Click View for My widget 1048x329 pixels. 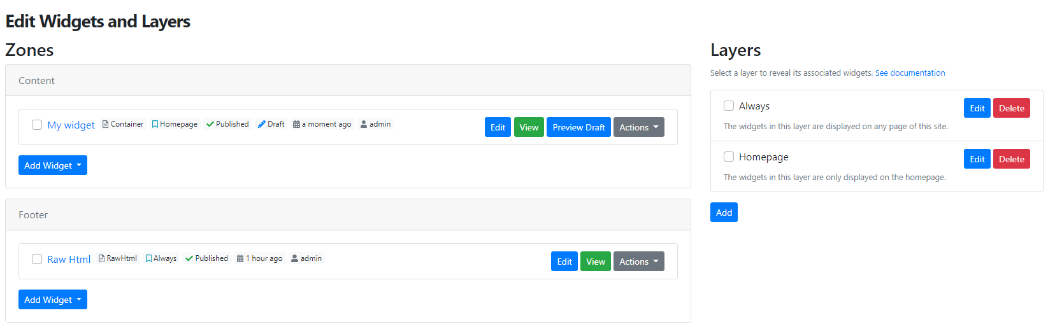tap(529, 127)
